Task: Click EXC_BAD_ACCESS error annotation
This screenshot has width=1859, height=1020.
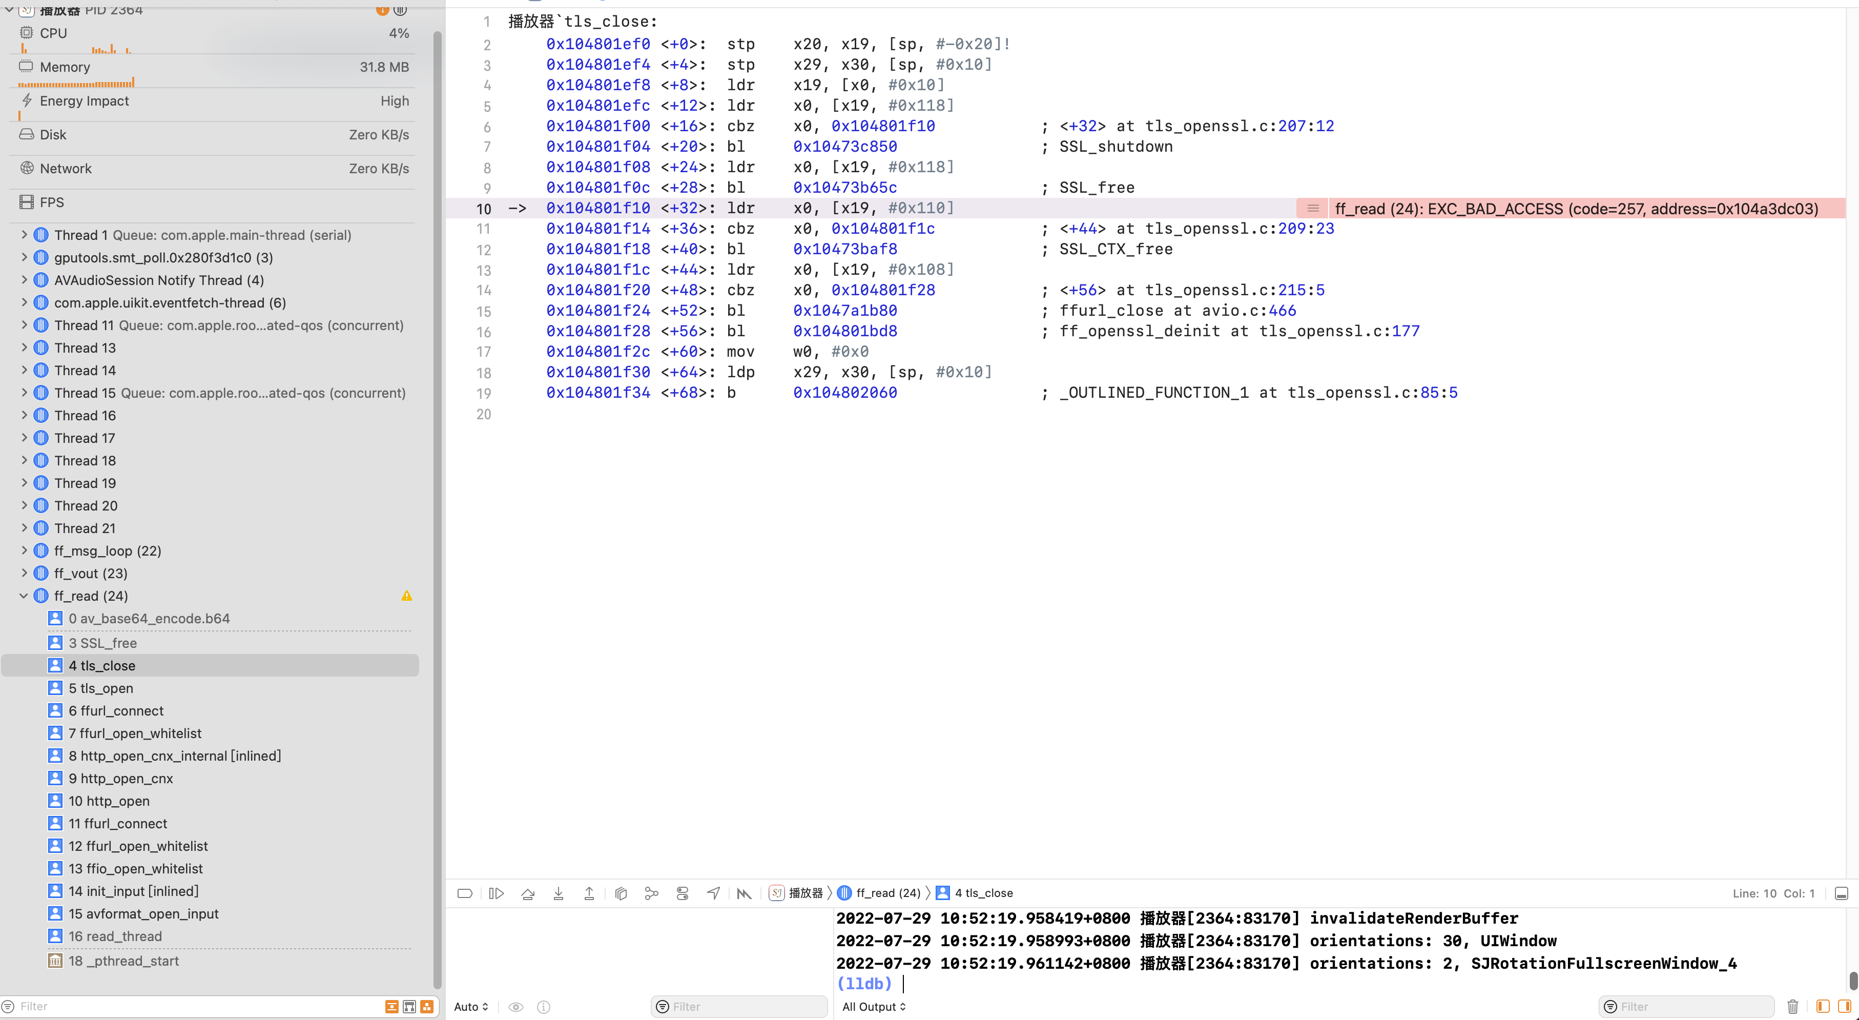Action: pyautogui.click(x=1576, y=209)
